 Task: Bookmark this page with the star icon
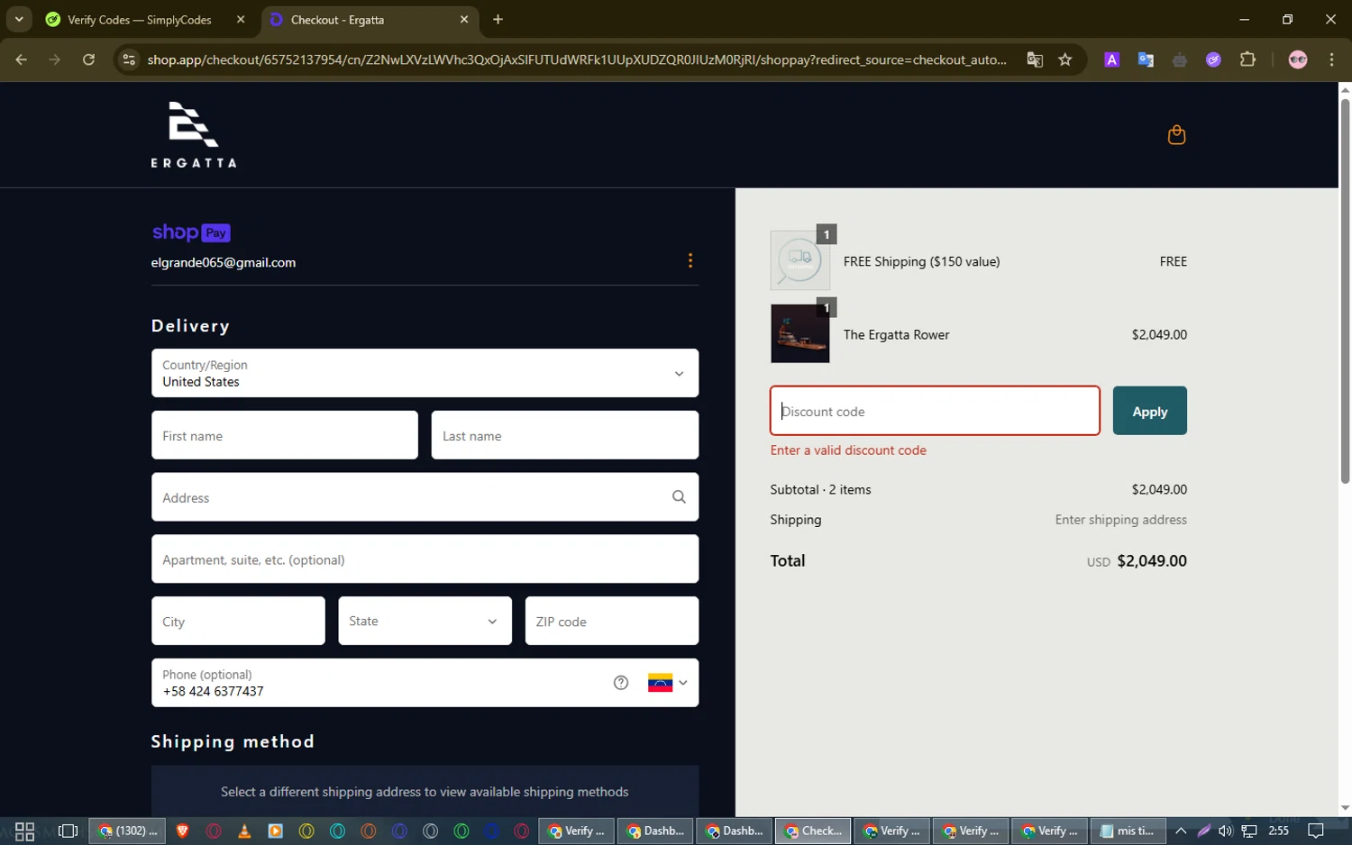tap(1065, 59)
